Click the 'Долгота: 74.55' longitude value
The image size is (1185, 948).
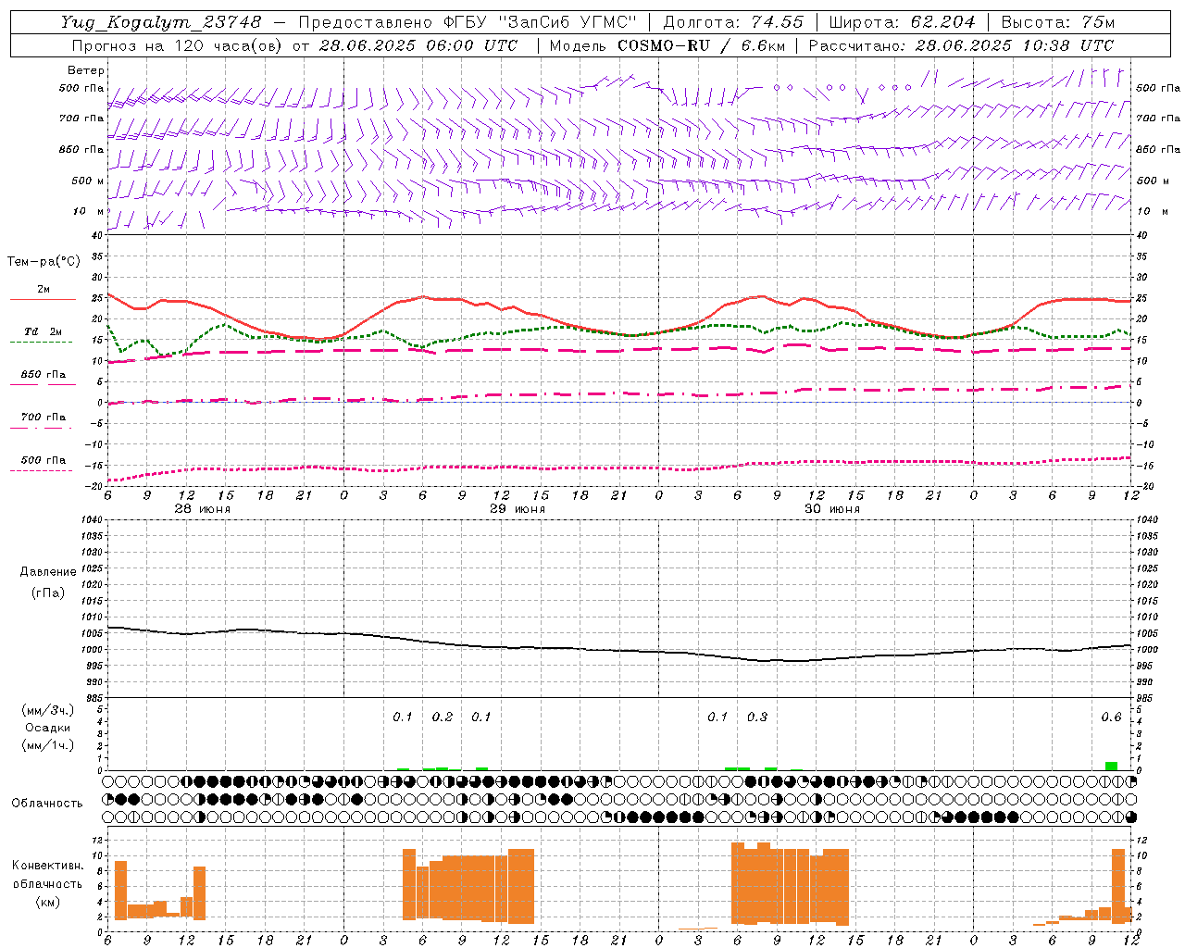click(x=733, y=22)
